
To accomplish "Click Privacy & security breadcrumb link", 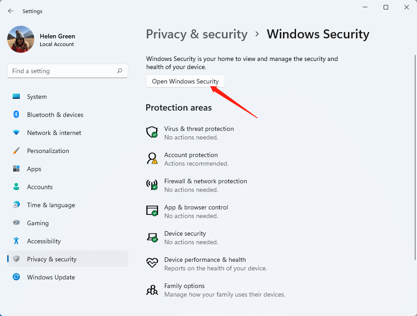I will click(197, 34).
